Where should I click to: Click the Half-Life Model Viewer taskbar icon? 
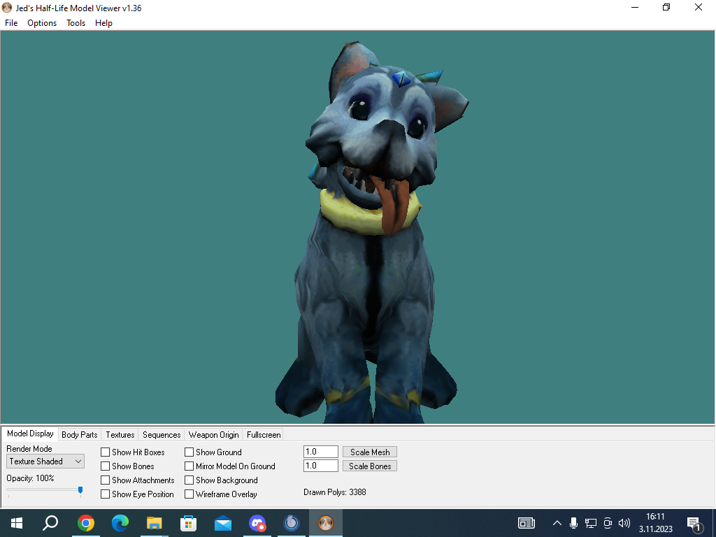tap(326, 523)
